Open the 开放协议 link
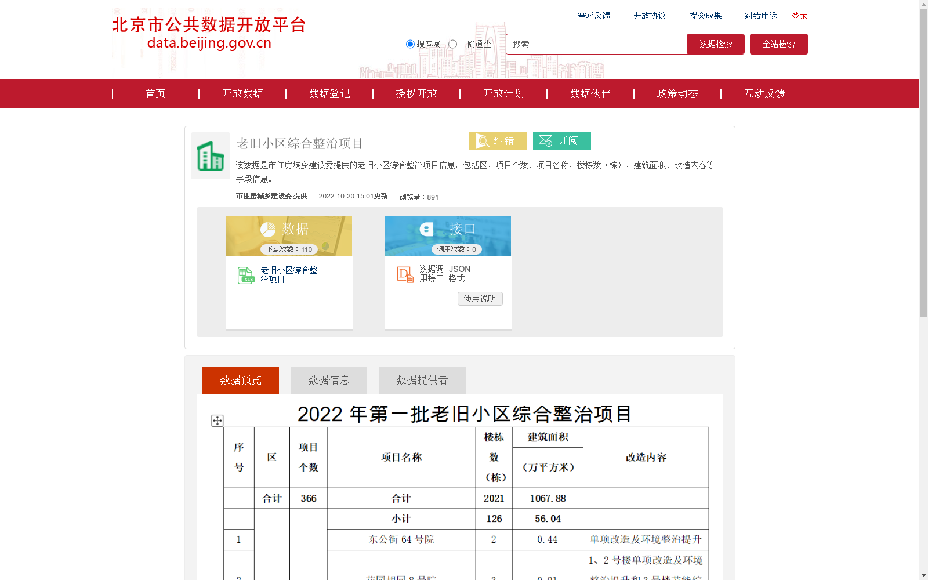 [650, 16]
